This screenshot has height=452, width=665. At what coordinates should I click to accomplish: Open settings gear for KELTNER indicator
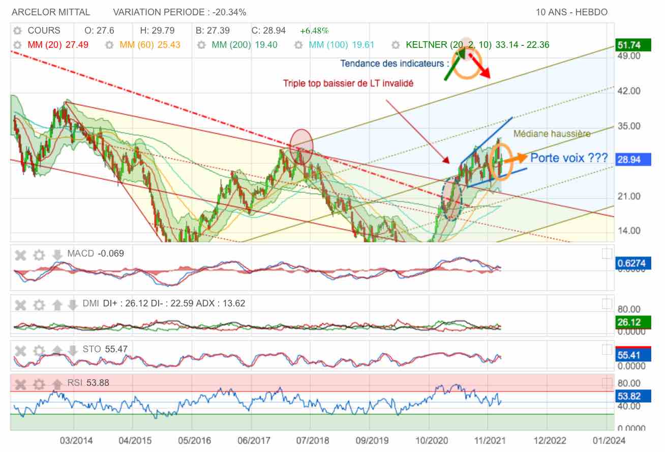coord(396,45)
